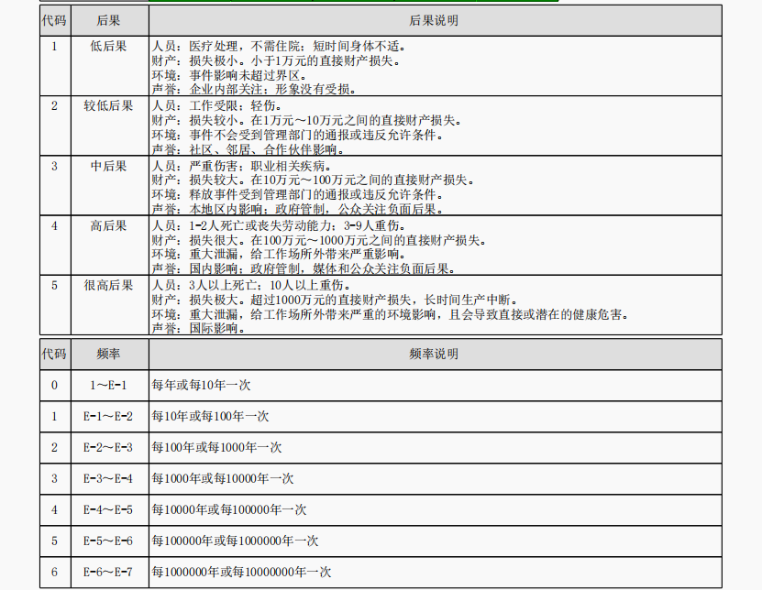Select frequency cell E-3~E-4

tap(110, 479)
